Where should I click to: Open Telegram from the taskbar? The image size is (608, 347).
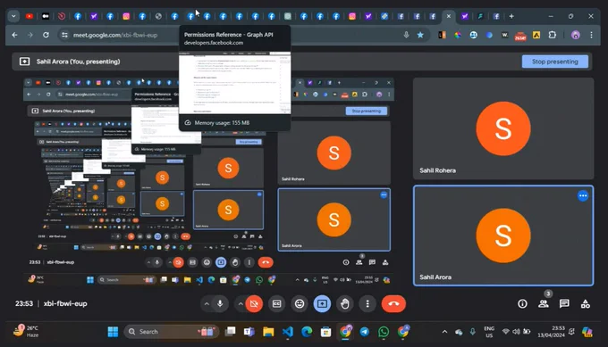(x=365, y=332)
